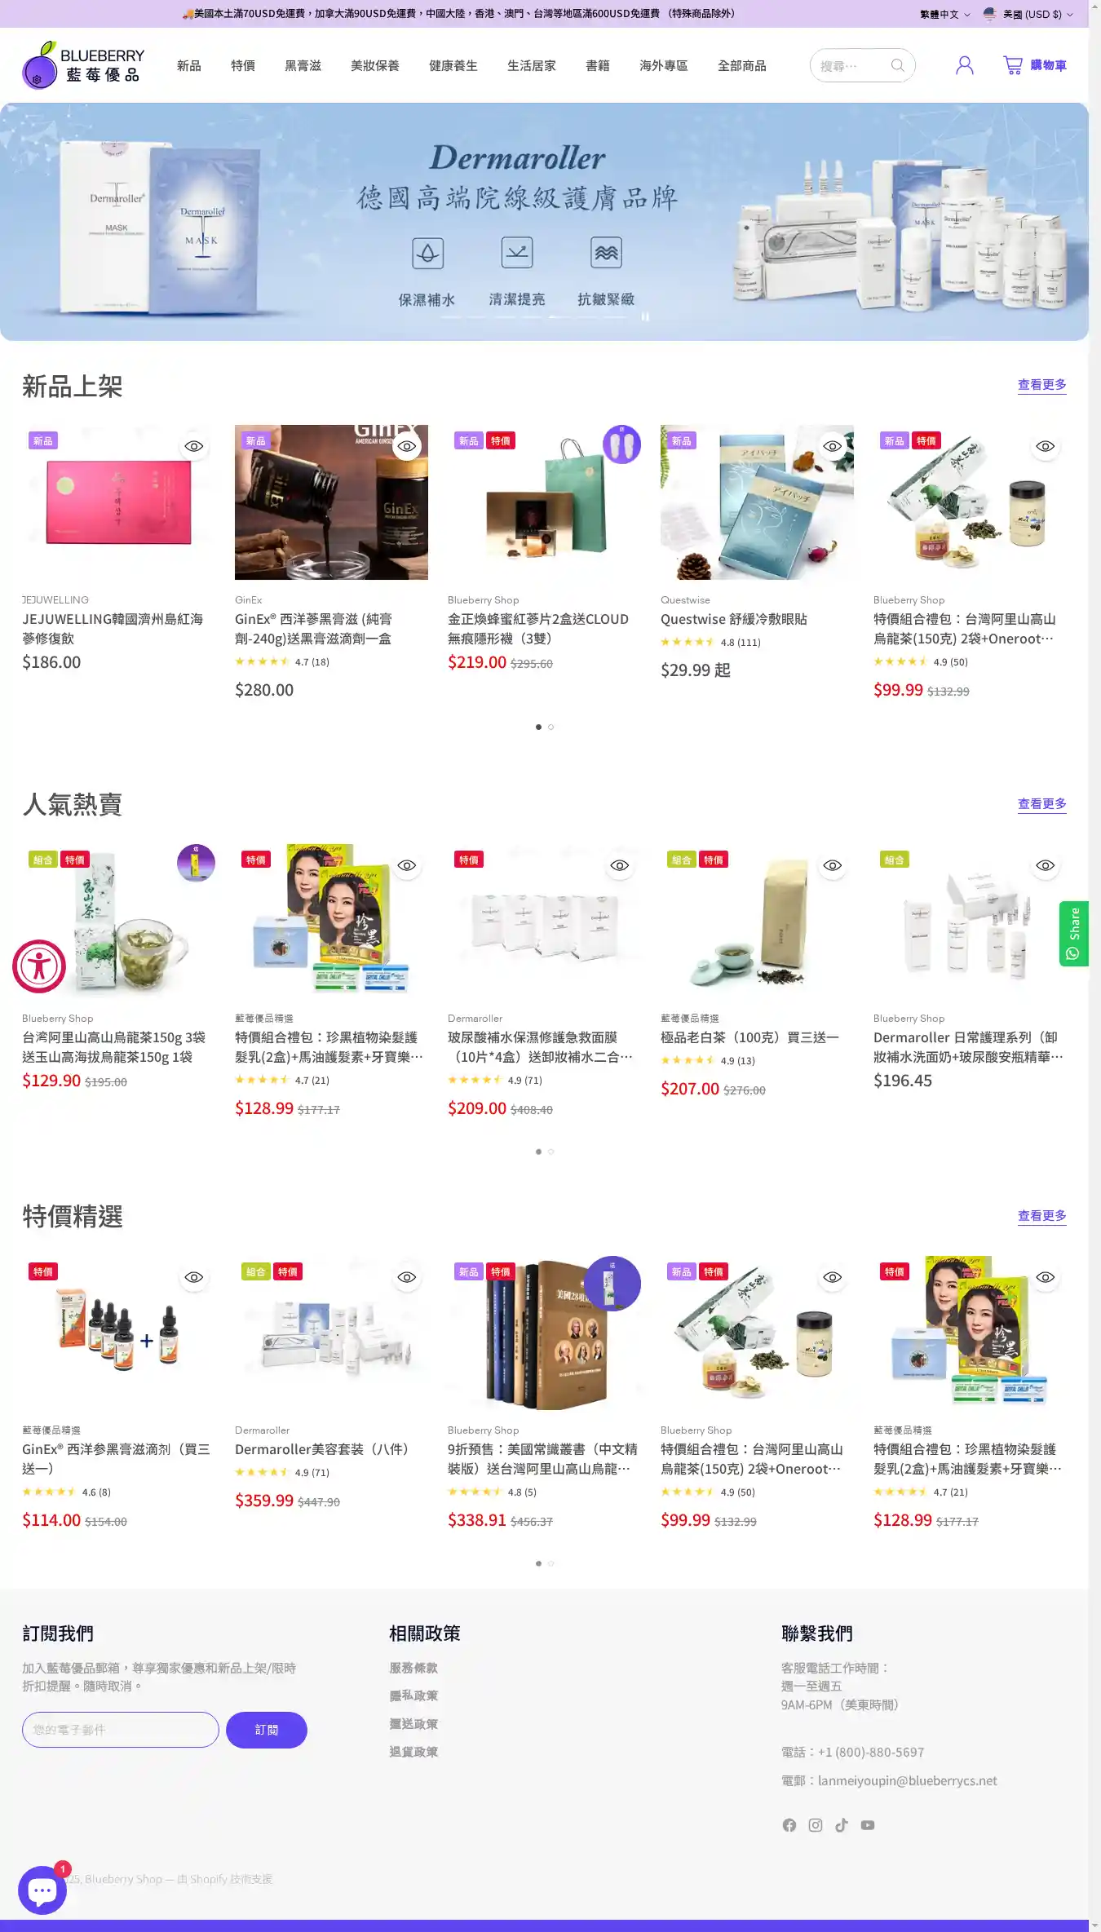Open the YouTube icon in footer

point(868,1825)
